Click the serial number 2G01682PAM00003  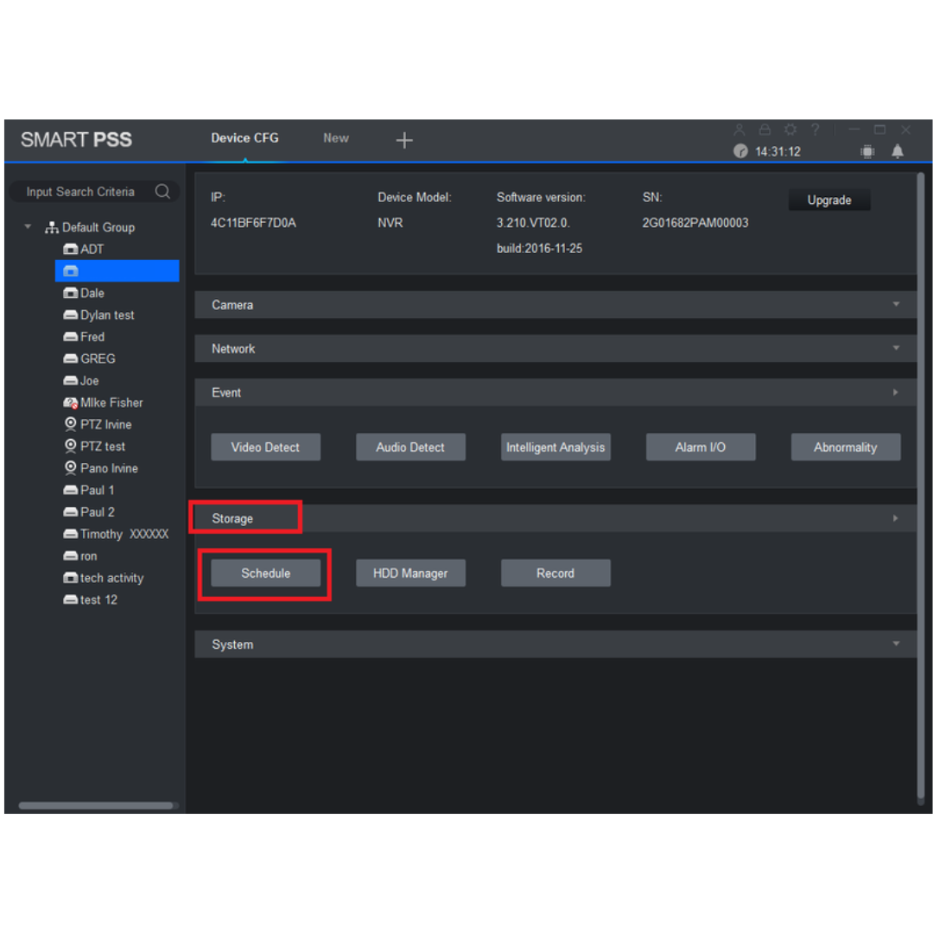(x=695, y=223)
